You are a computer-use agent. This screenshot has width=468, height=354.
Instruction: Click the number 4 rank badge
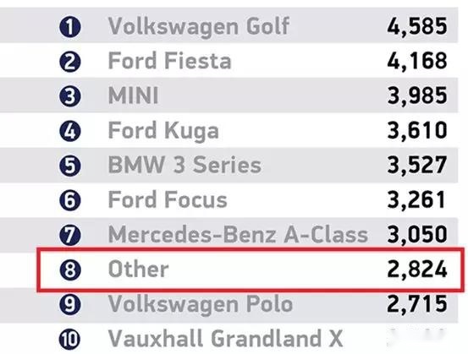click(70, 131)
